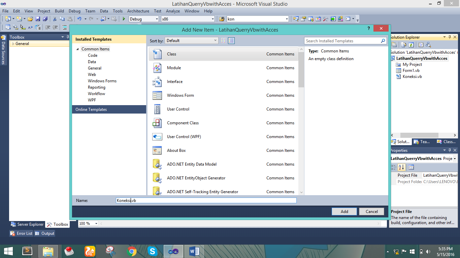460x258 pixels.
Task: Select Koneksi.vb in Solution Explorer
Action: (x=412, y=77)
